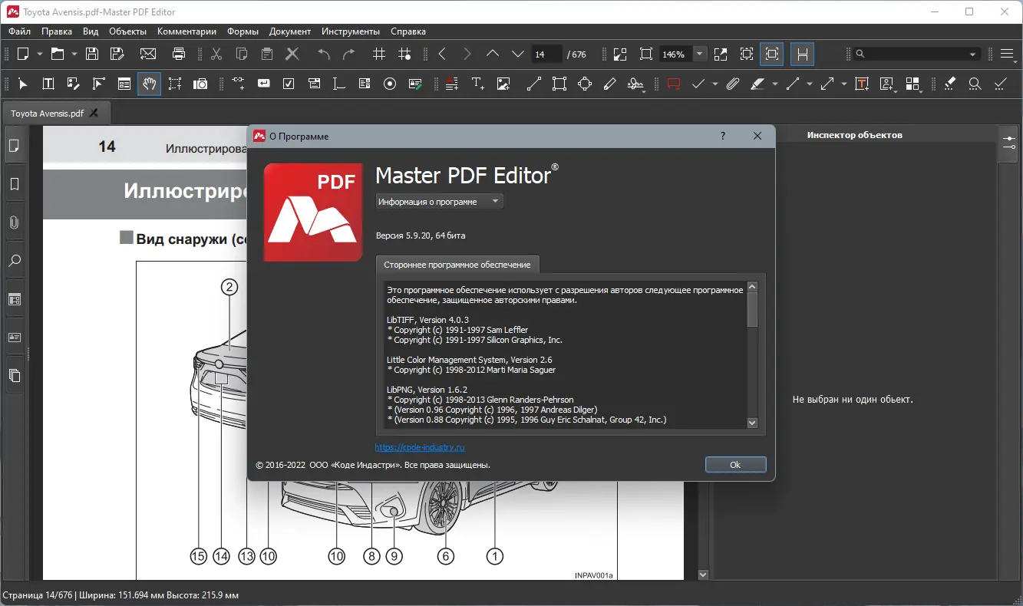1023x606 pixels.
Task: Attach a file with the paperclip tool
Action: [x=731, y=84]
